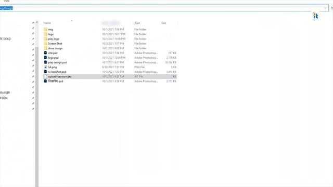Select the logo folder icon
This screenshot has width=333, height=187.
[45, 34]
